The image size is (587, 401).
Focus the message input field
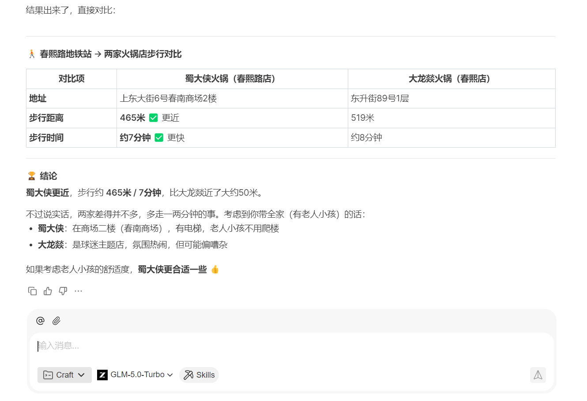tap(291, 346)
